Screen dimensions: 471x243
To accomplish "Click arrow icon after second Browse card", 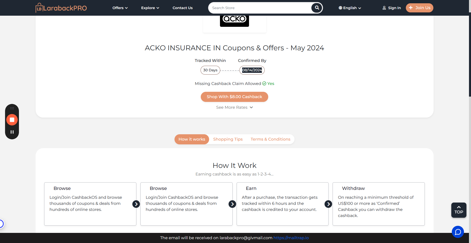I will pyautogui.click(x=232, y=204).
